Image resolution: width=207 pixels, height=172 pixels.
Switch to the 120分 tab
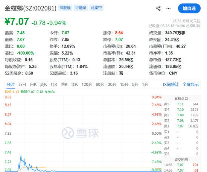(x=87, y=84)
